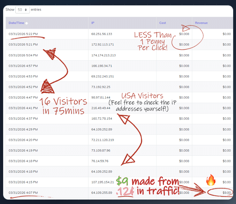
Task: Click the 03/31/2026 4:07 PM timestamp
Action: tap(23, 193)
